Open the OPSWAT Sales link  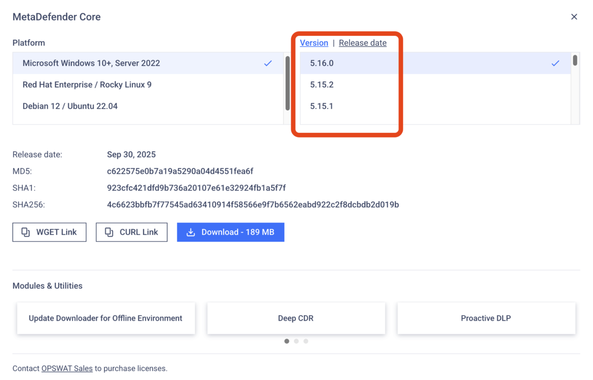[67, 368]
